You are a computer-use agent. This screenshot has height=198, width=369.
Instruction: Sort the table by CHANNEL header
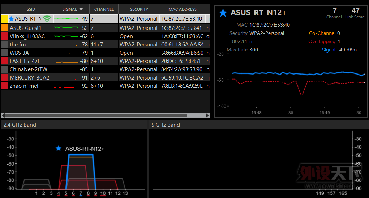coord(104,9)
